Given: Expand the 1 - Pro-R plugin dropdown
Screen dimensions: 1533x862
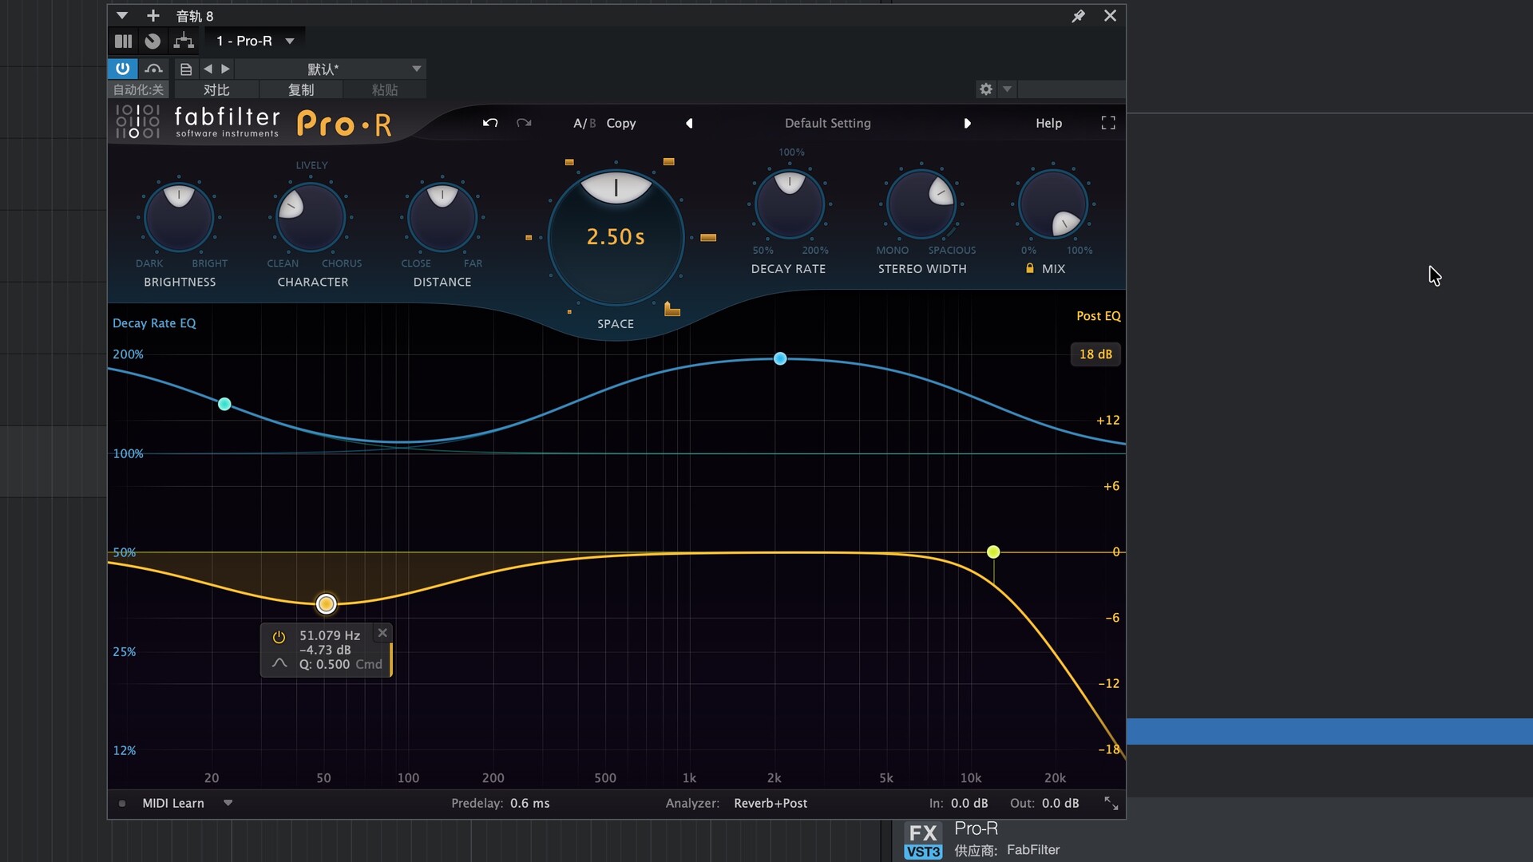Looking at the screenshot, I should click(x=290, y=41).
